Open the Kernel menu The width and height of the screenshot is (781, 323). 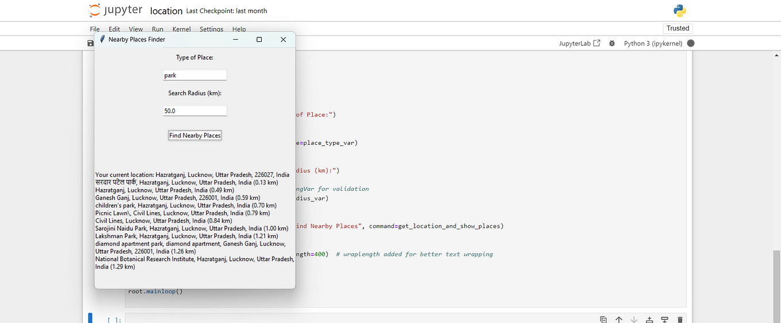182,29
